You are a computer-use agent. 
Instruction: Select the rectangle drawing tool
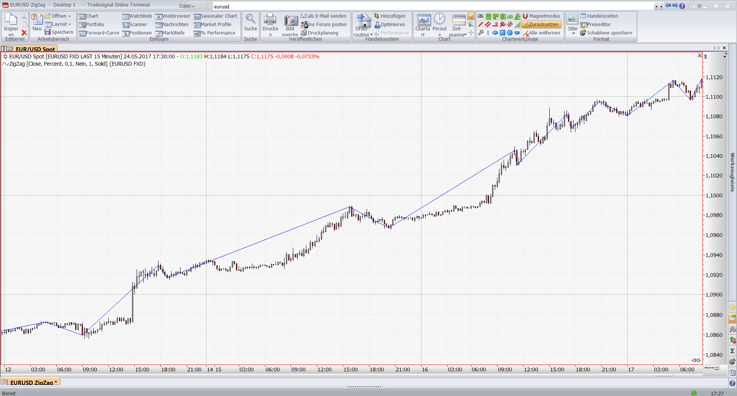[502, 33]
